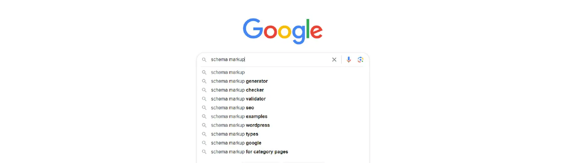Select the "schema markup" suggestion

point(228,72)
